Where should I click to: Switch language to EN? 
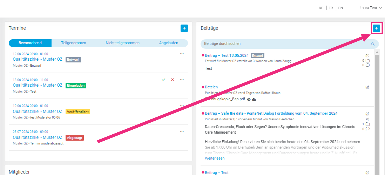[341, 8]
